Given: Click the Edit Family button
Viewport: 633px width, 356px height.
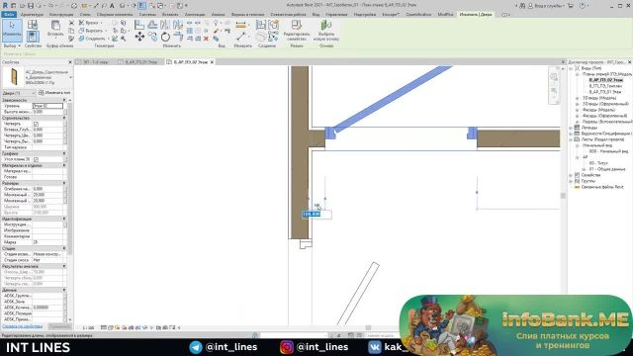Looking at the screenshot, I should (x=297, y=31).
